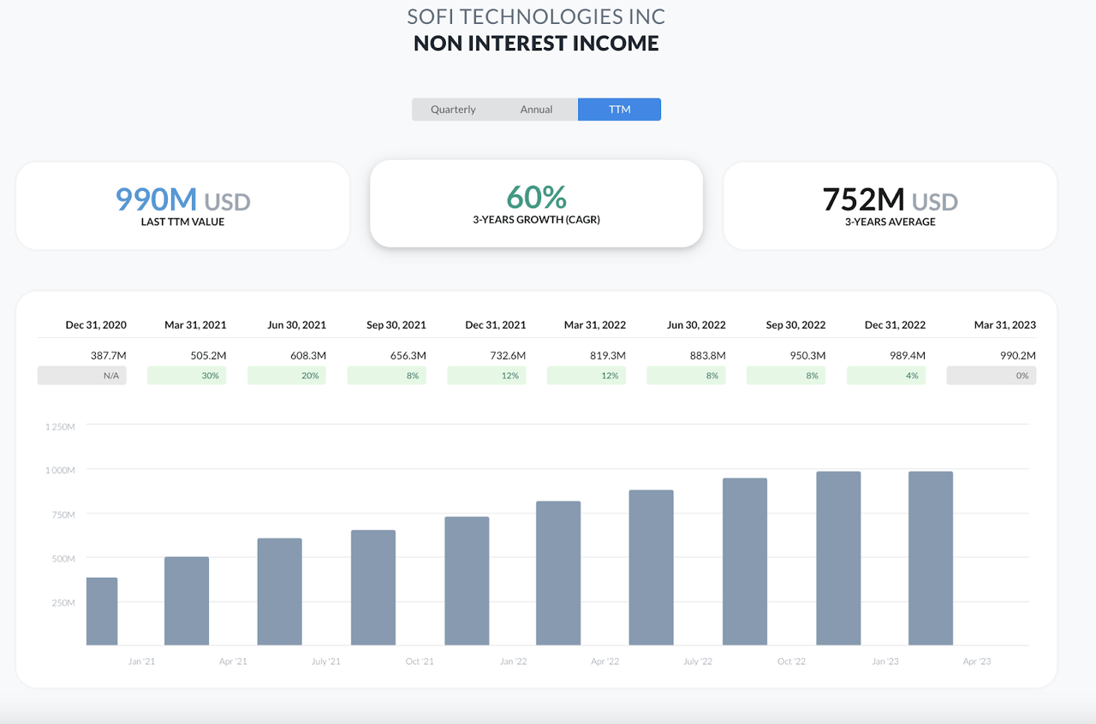The height and width of the screenshot is (724, 1096).
Task: Click the chart bar for Sep 2022
Action: [745, 561]
